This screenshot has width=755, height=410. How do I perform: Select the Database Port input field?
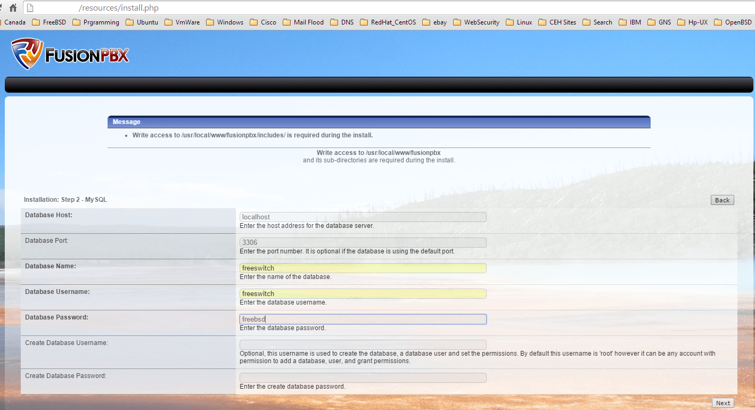[363, 242]
